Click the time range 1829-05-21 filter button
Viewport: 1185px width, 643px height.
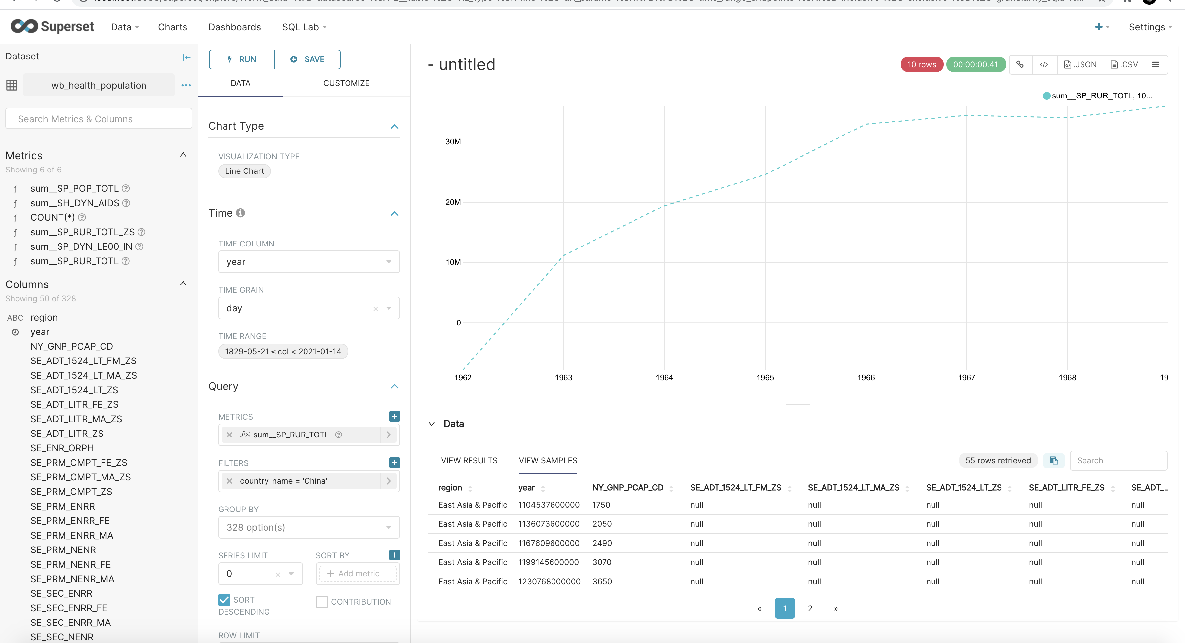pyautogui.click(x=283, y=351)
